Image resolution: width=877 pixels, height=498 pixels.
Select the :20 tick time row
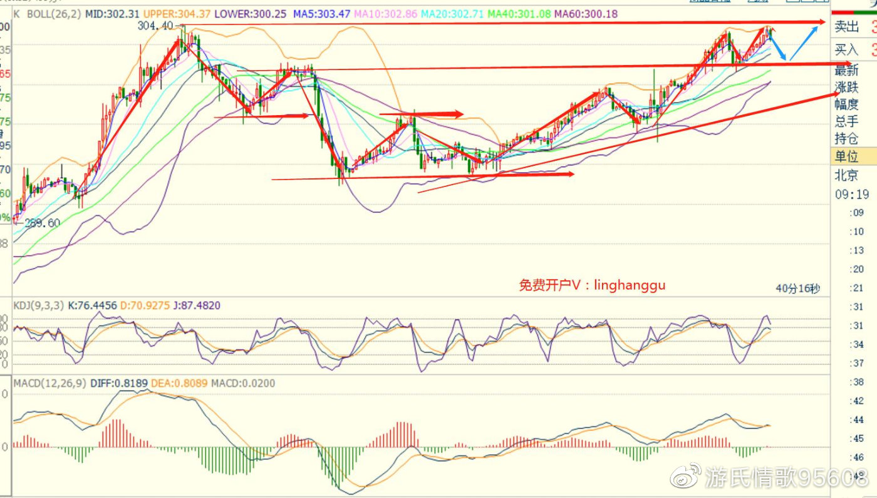pyautogui.click(x=857, y=269)
